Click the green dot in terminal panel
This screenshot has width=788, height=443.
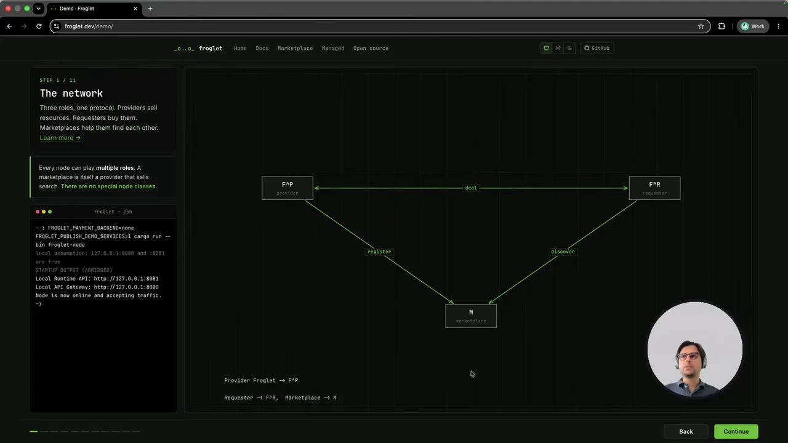pyautogui.click(x=50, y=212)
